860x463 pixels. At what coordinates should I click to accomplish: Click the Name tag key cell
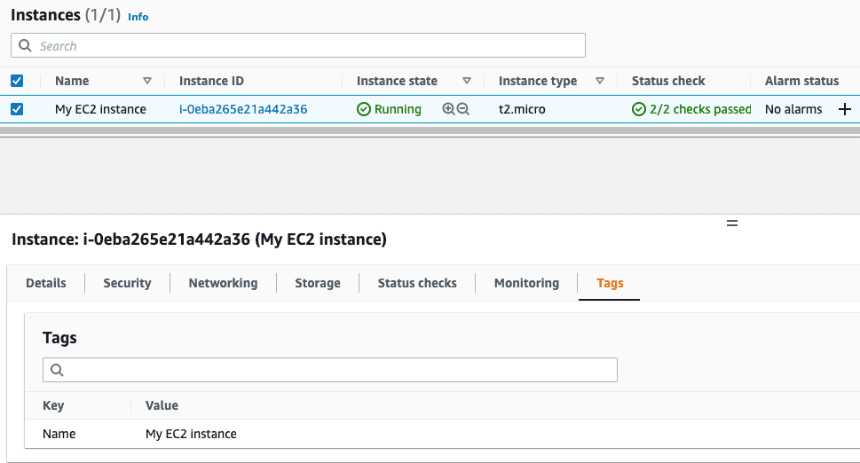tap(59, 434)
